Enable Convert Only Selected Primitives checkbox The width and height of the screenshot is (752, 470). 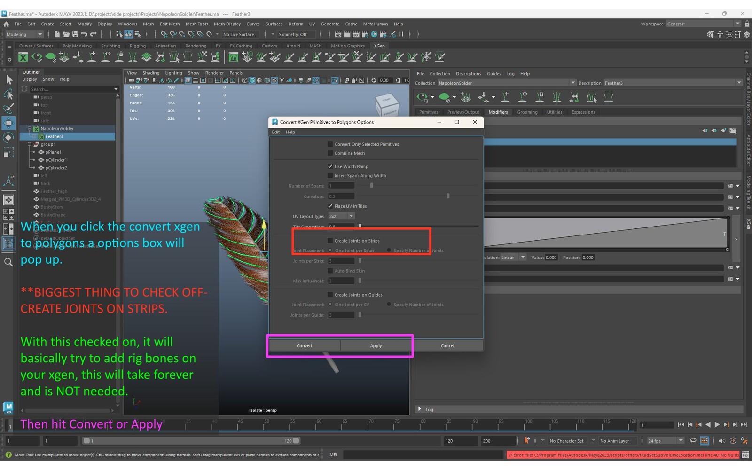coord(330,144)
